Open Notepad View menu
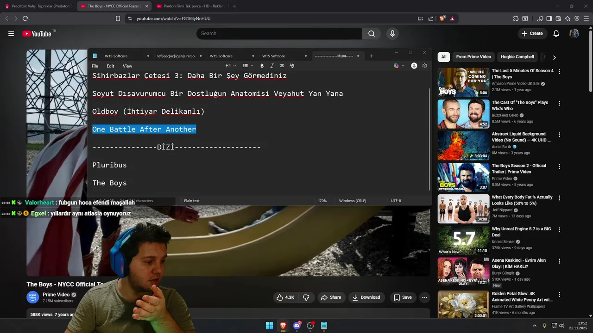This screenshot has height=333, width=593. [x=127, y=66]
